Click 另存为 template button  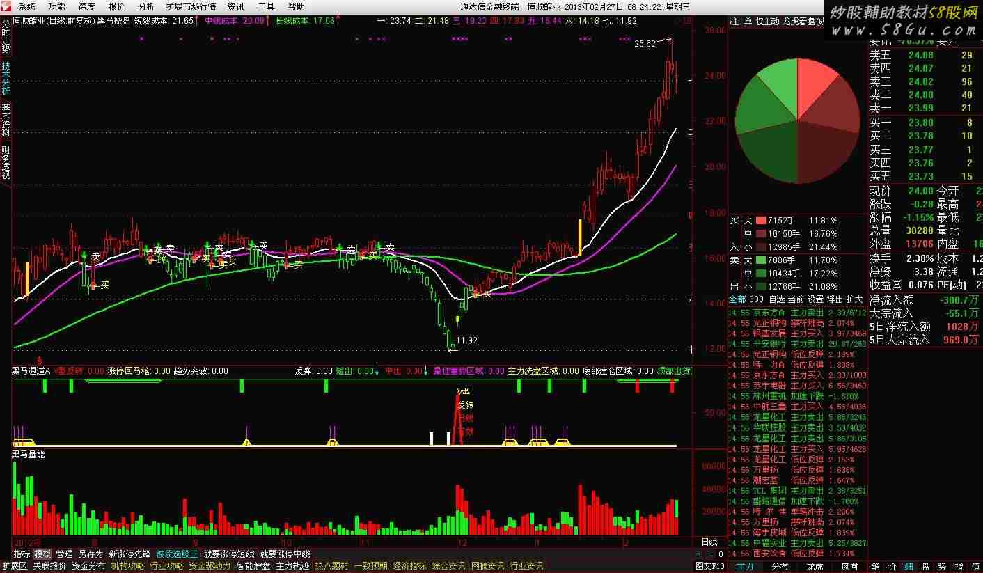point(91,554)
